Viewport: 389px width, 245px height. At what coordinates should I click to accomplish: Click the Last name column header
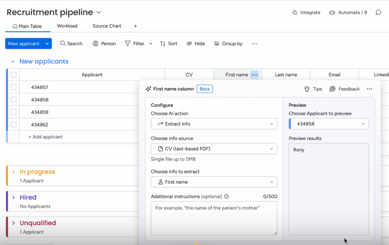point(286,75)
